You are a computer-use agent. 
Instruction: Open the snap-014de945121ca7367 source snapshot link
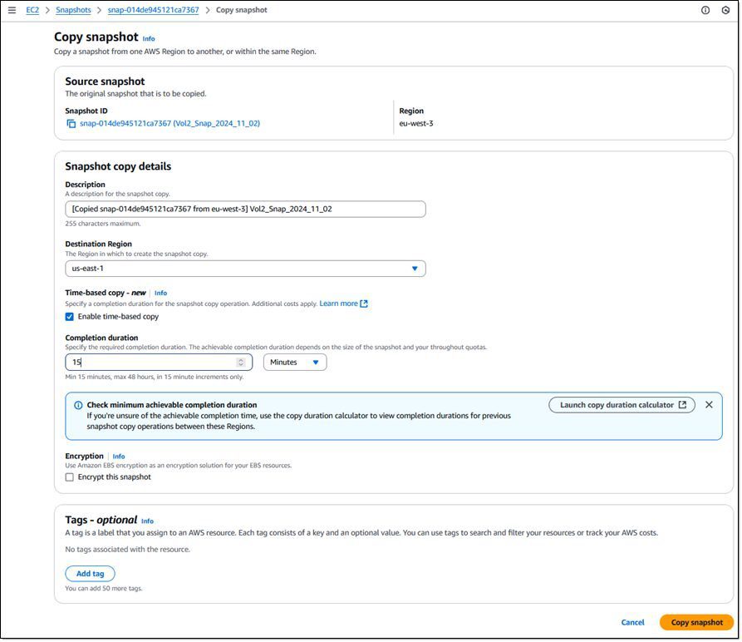tap(133, 123)
